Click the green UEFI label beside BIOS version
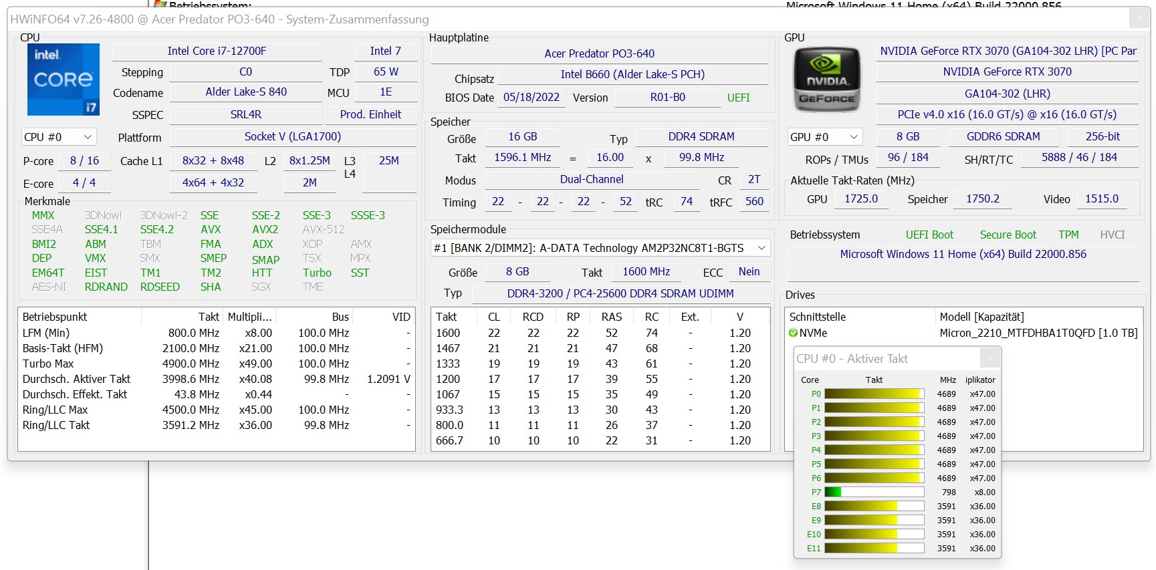The width and height of the screenshot is (1156, 570). (739, 98)
